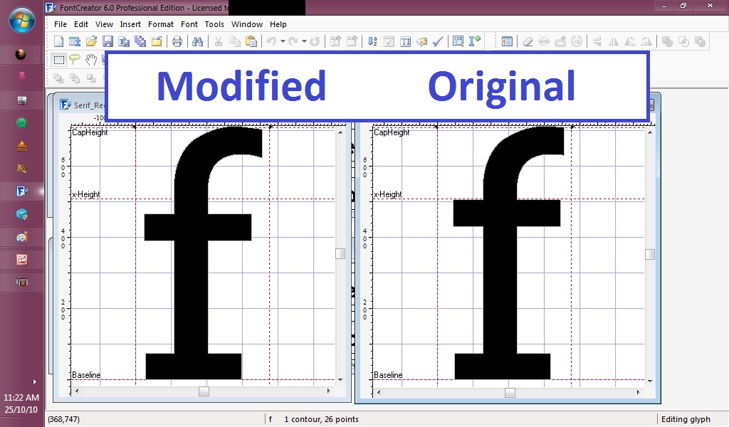Click the union contours overlapping circles icon
The width and height of the screenshot is (729, 427).
pyautogui.click(x=667, y=42)
